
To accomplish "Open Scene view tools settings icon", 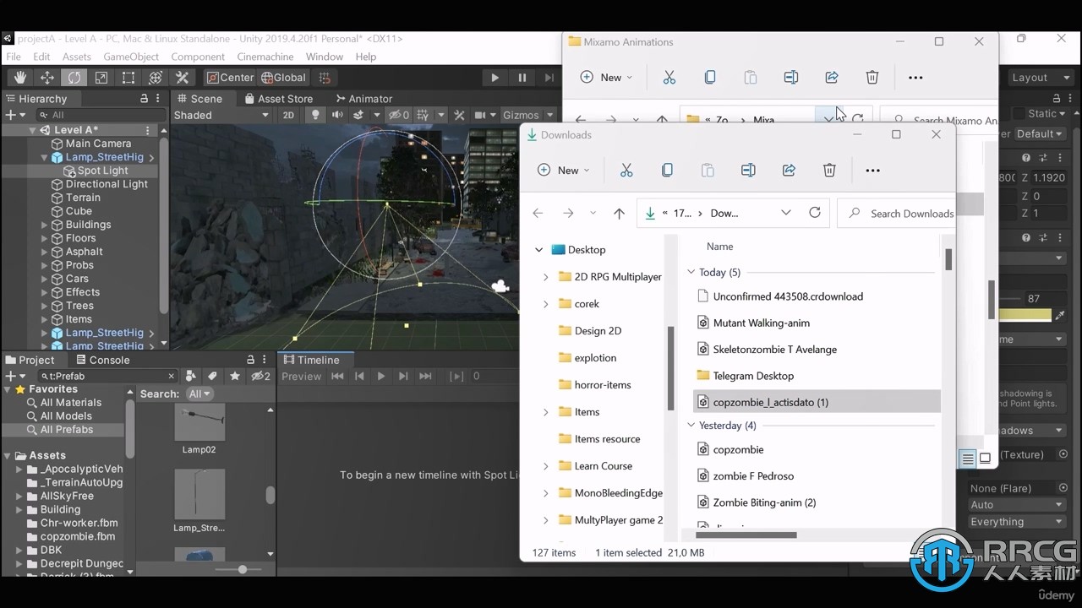I will (x=459, y=115).
